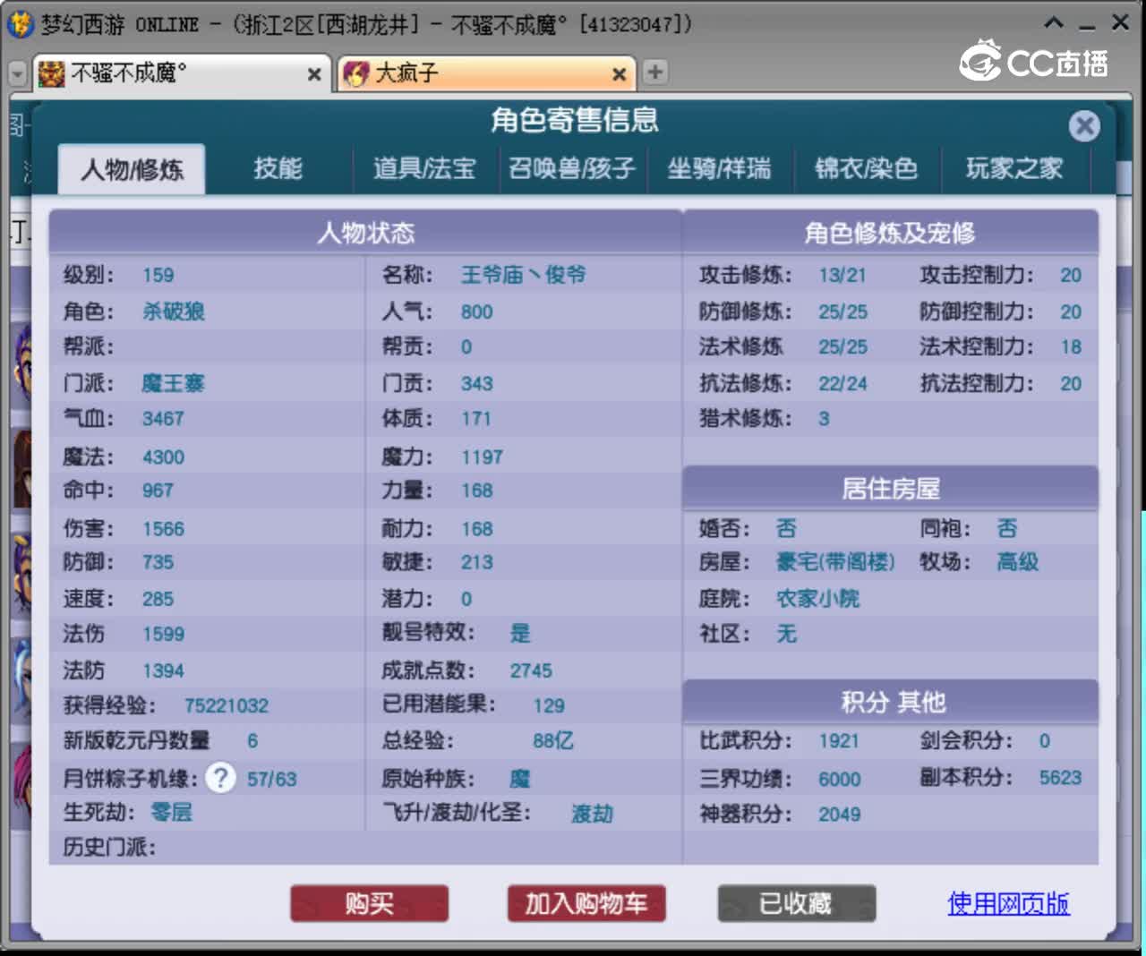The width and height of the screenshot is (1146, 956).
Task: Switch to the 技能 tab
Action: click(x=278, y=169)
